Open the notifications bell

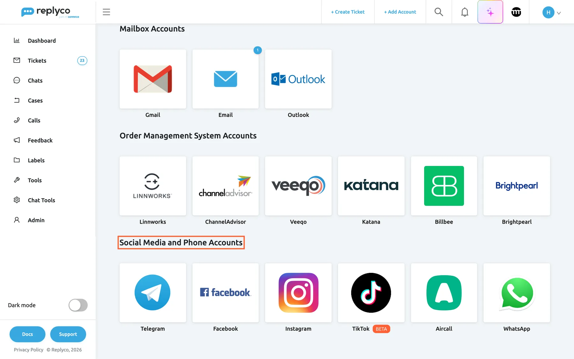click(465, 12)
